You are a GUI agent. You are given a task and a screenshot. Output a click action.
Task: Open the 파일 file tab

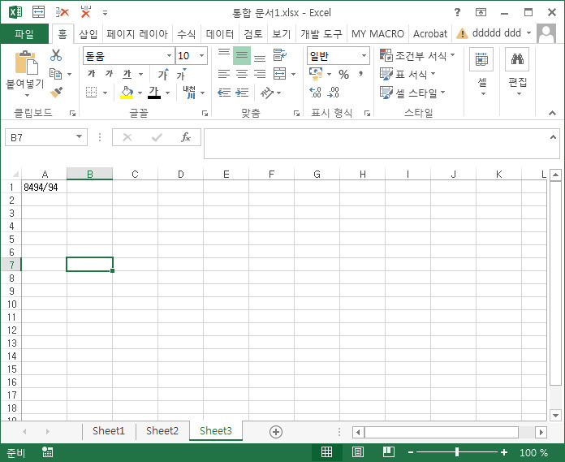(24, 34)
